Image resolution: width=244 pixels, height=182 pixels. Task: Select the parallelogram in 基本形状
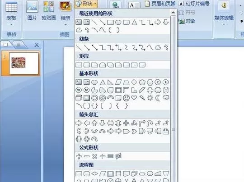[x=118, y=82]
